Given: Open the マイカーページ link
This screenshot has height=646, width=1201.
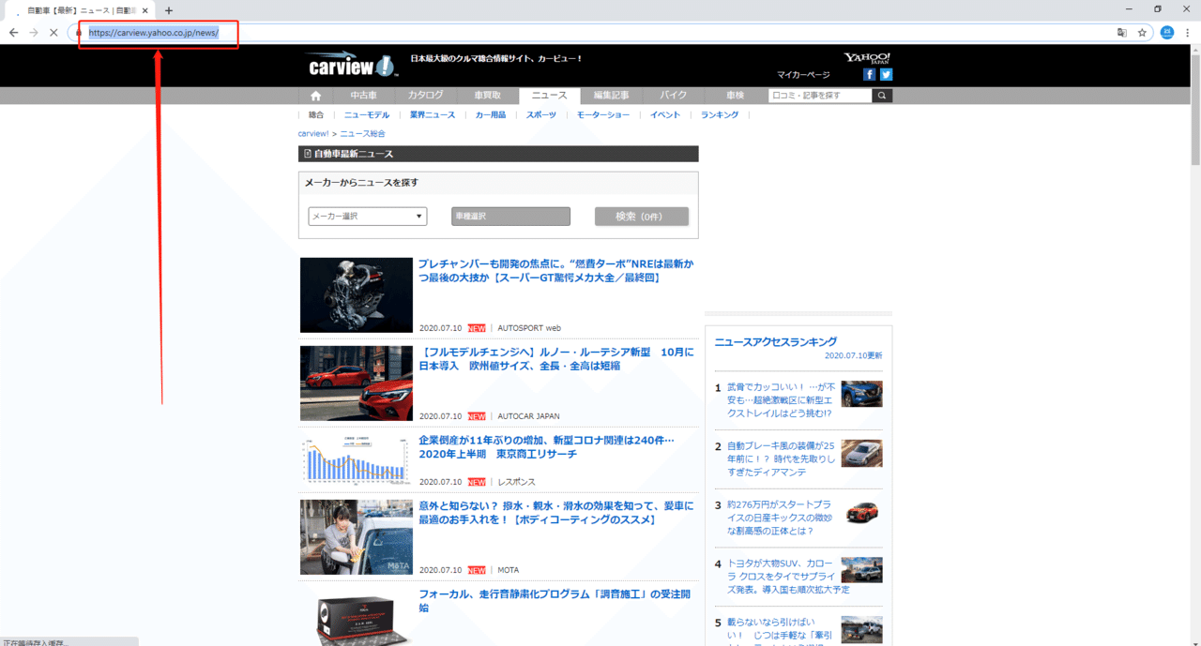Looking at the screenshot, I should 803,74.
